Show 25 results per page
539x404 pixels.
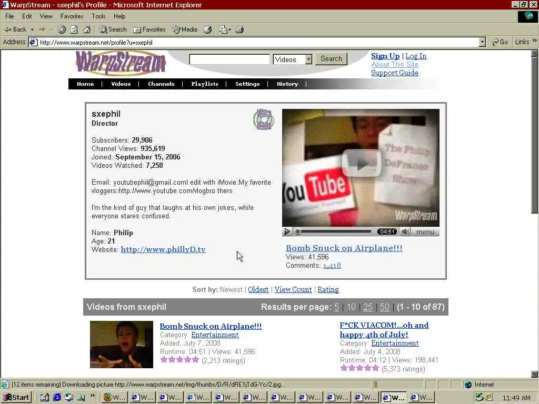point(368,307)
